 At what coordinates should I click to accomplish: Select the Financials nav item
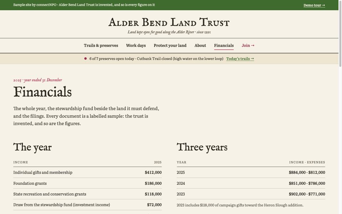[224, 45]
